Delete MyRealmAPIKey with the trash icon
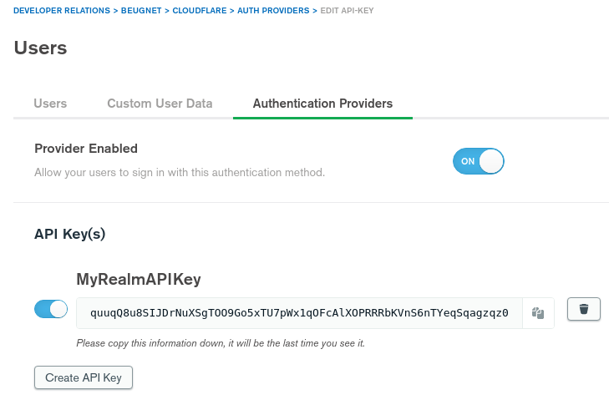The width and height of the screenshot is (609, 410). 584,309
